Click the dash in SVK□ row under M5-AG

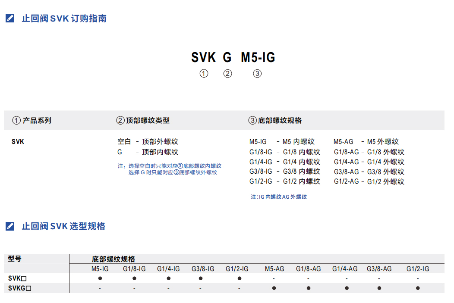pos(274,279)
